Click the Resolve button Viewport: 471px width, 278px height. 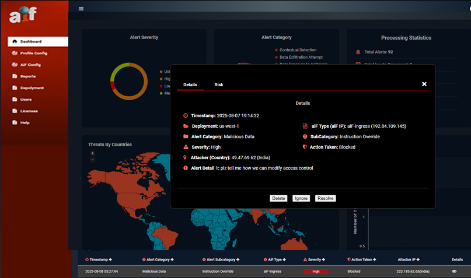[x=325, y=198]
